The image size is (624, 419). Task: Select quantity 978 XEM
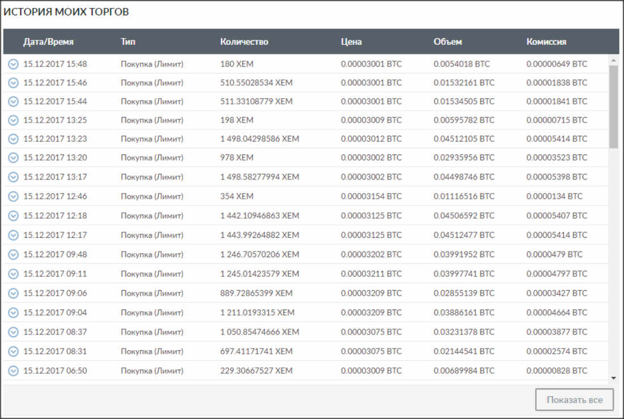point(237,158)
